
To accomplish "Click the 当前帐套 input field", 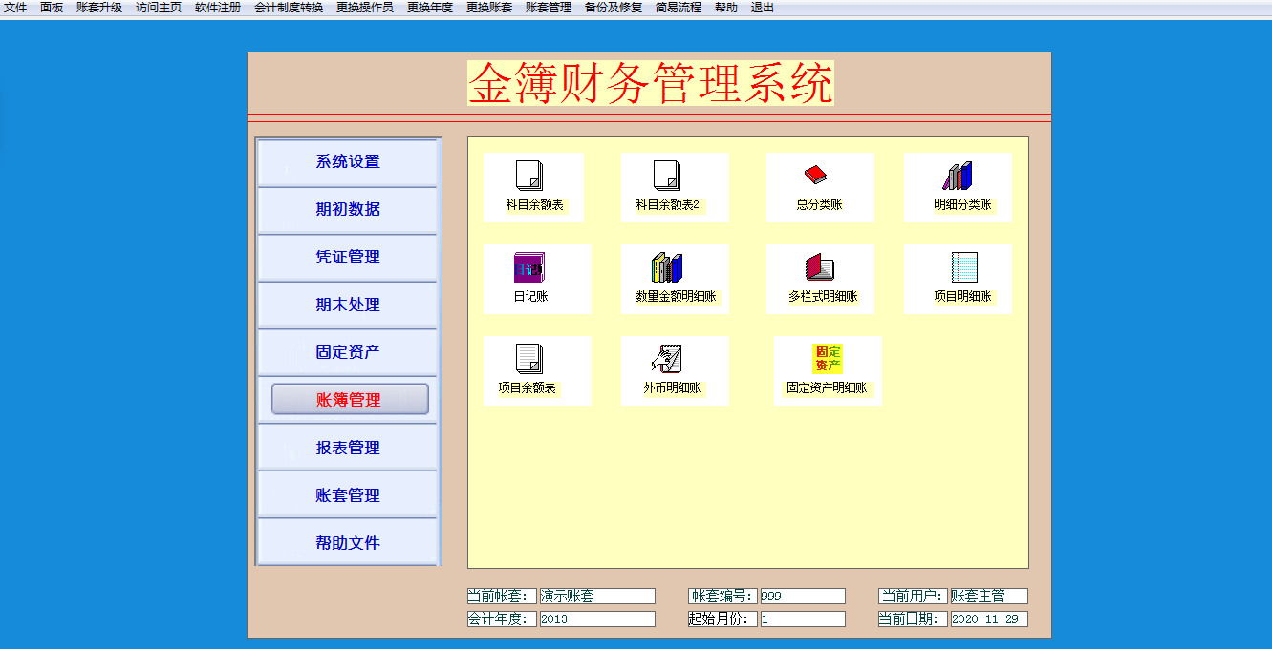I will point(597,597).
